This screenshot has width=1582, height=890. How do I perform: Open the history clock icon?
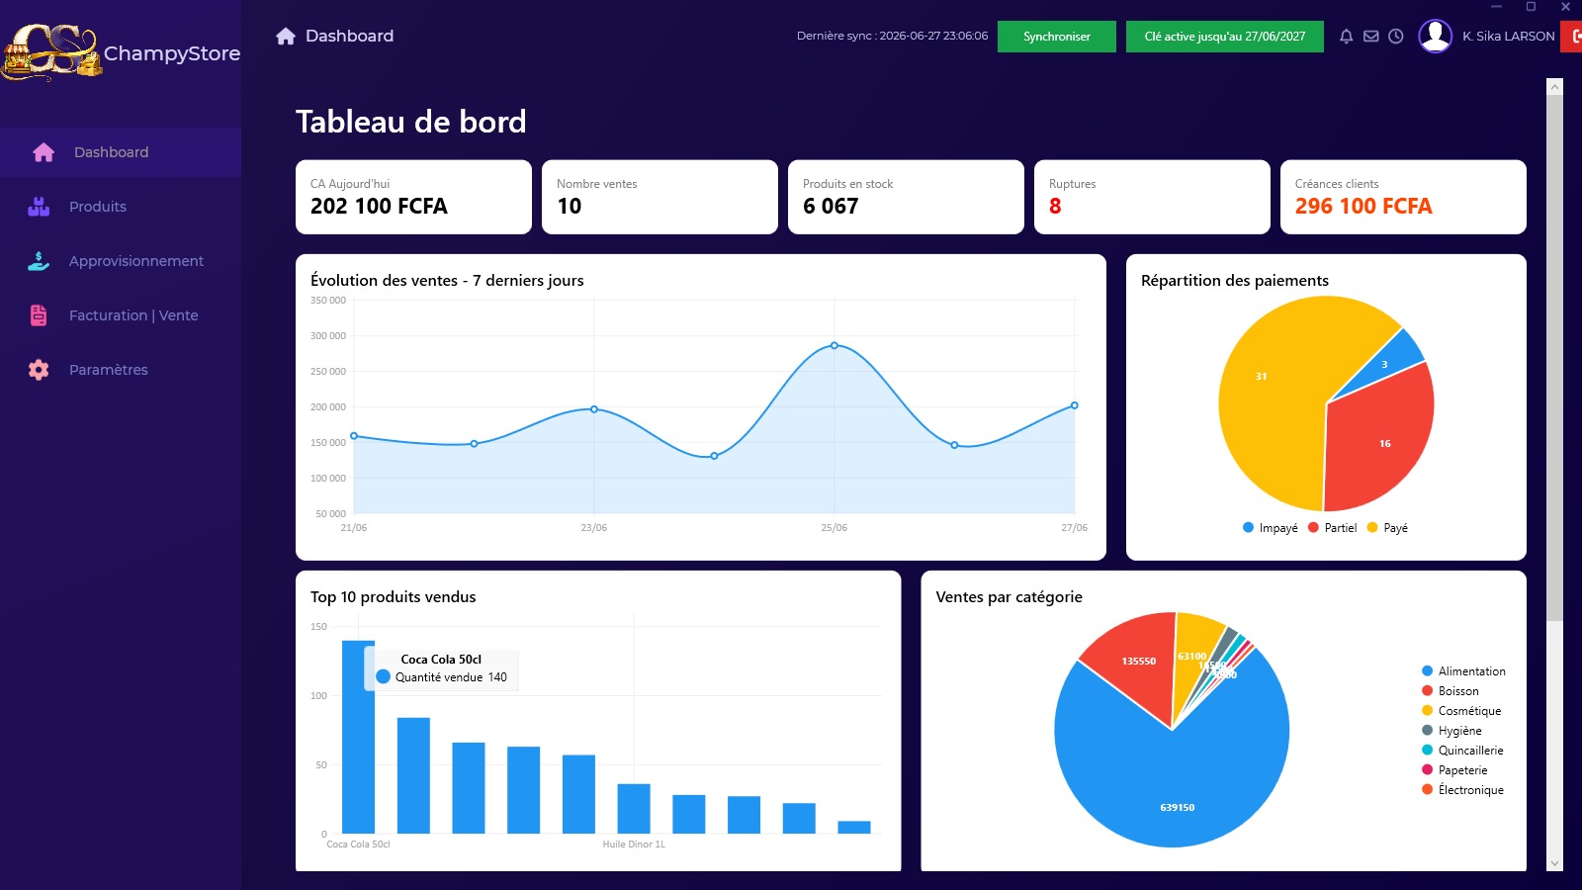pos(1395,37)
